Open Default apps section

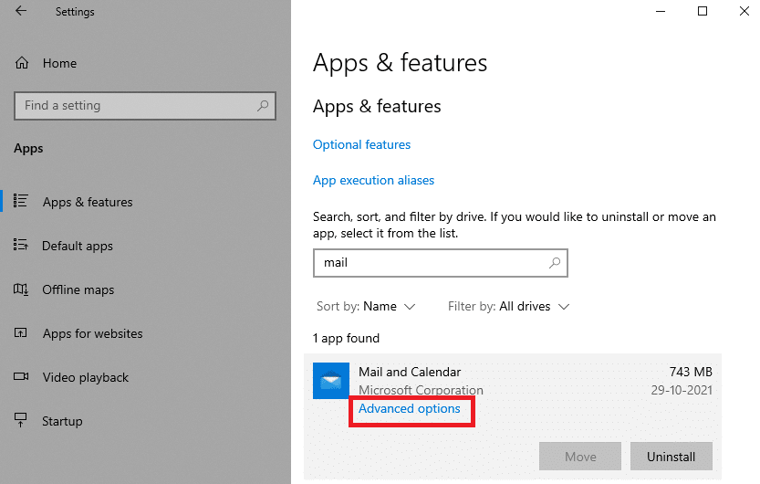77,246
